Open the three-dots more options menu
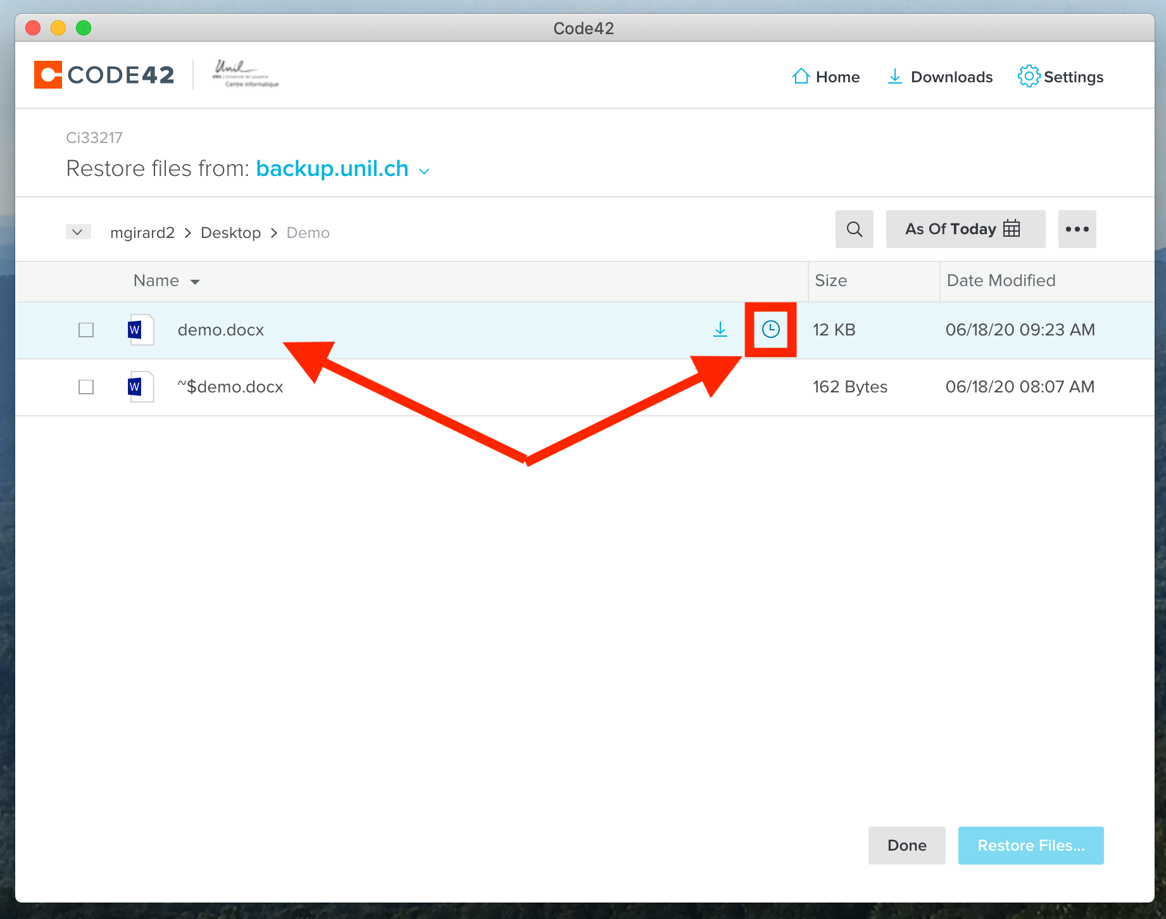The height and width of the screenshot is (919, 1166). 1077,229
